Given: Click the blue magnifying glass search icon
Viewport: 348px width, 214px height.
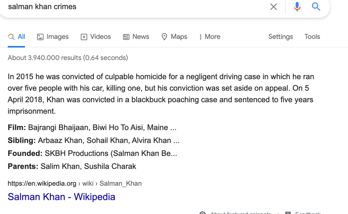Looking at the screenshot, I should click(x=316, y=7).
